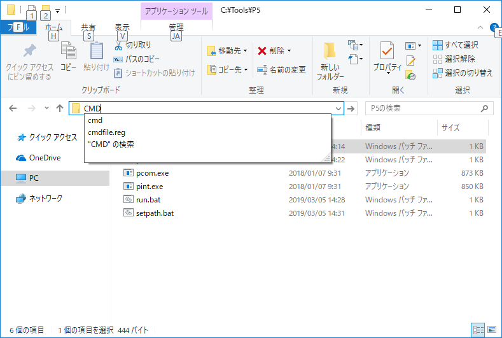Open Delete (削除) dropdown
Image resolution: width=502 pixels, height=338 pixels.
(x=274, y=51)
